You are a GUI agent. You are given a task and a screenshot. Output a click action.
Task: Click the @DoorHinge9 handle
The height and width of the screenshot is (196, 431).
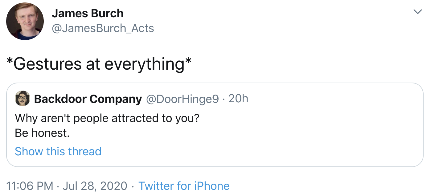182,99
